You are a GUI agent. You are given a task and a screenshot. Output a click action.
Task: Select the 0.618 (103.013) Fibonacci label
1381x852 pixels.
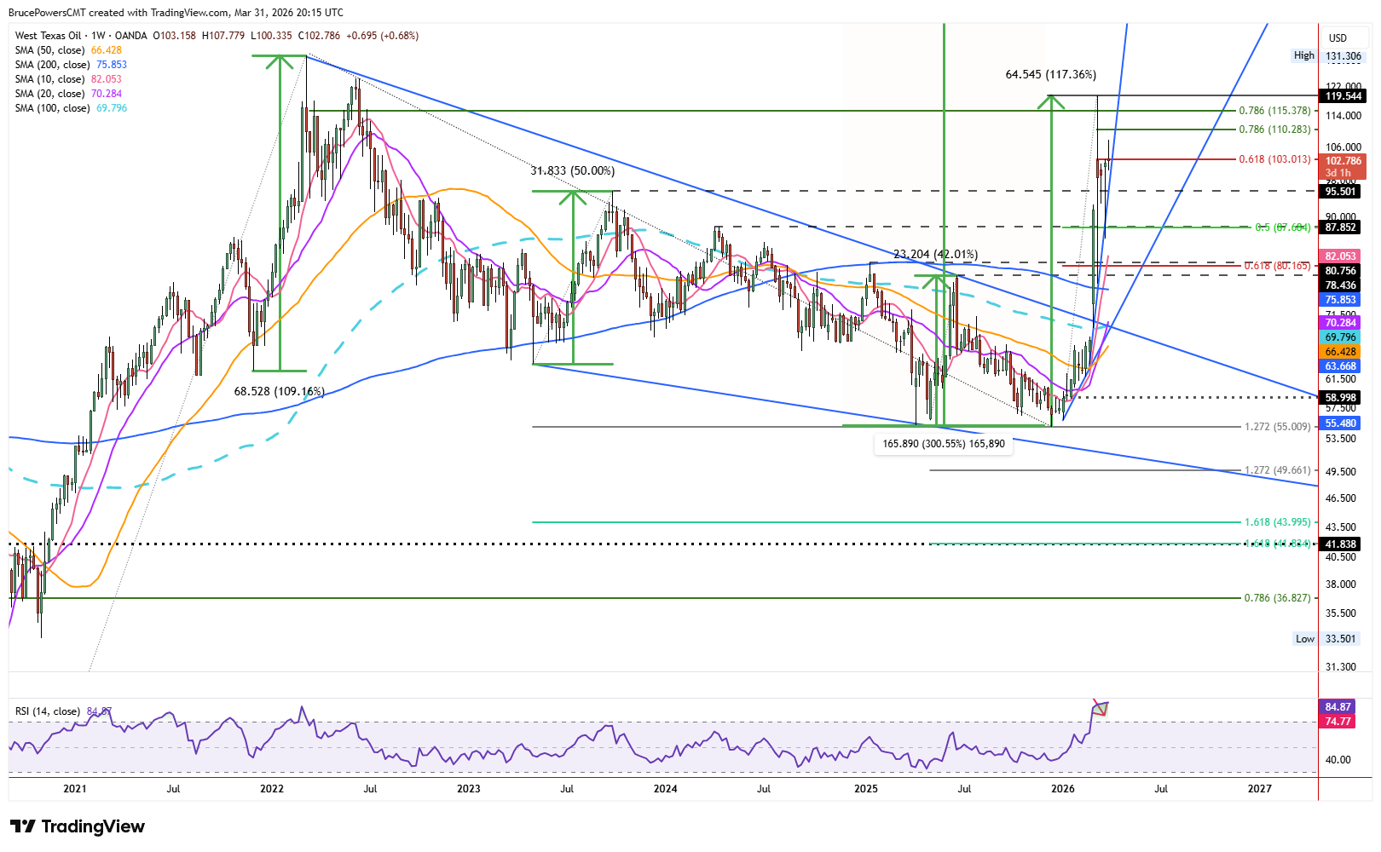(x=1274, y=159)
